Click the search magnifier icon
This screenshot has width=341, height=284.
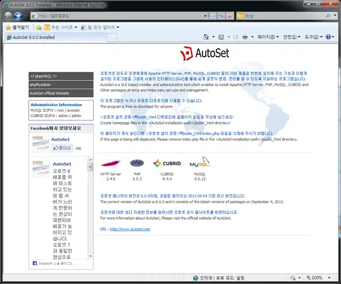point(328,16)
